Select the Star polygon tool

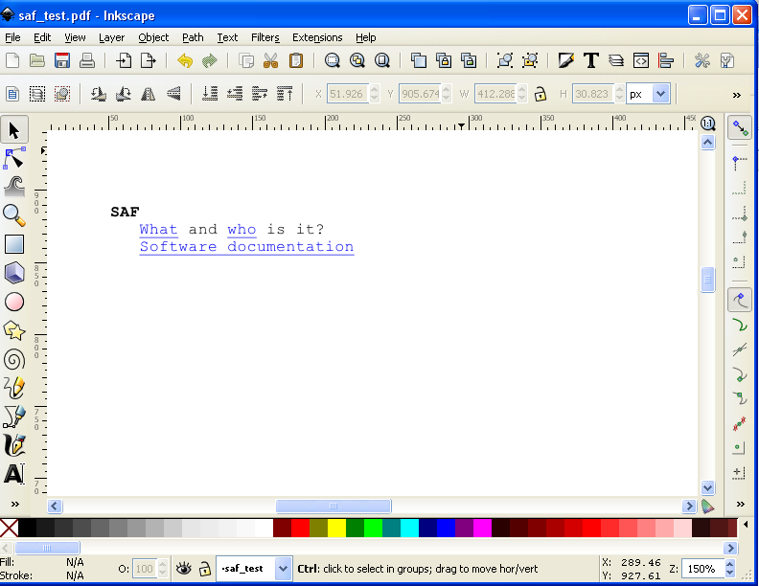click(x=14, y=331)
